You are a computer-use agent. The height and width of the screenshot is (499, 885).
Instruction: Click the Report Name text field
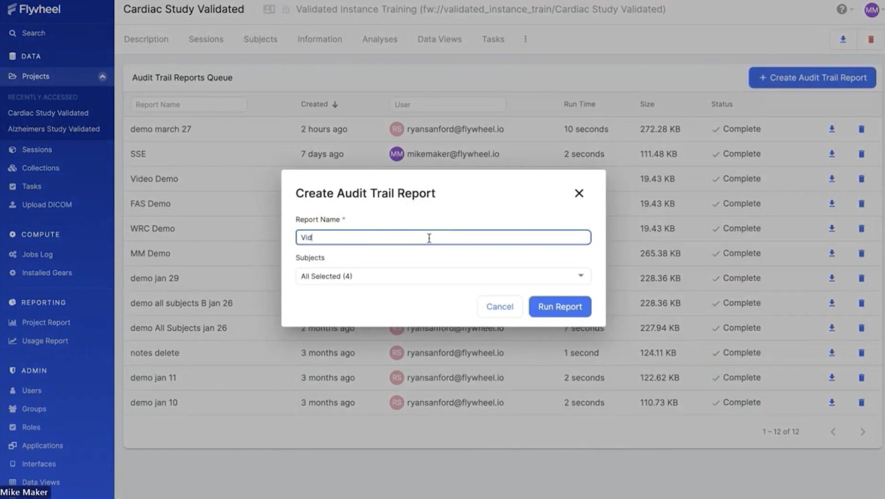(442, 237)
